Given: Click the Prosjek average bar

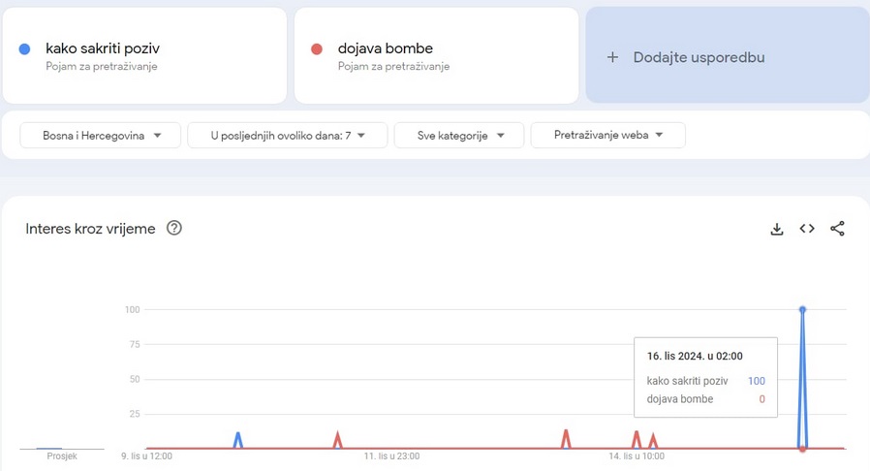Looking at the screenshot, I should [49, 448].
